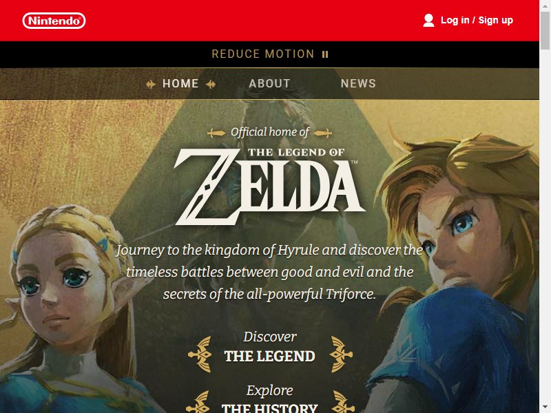Click the scrollbar up arrow
This screenshot has height=413, width=551.
545,6
